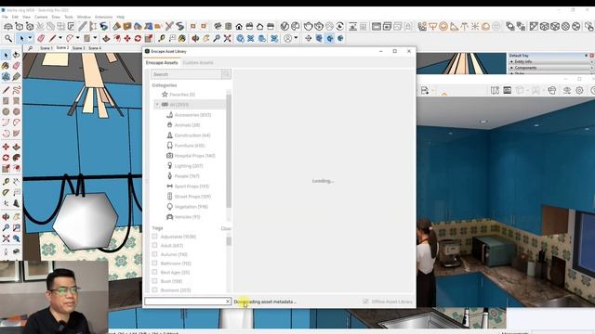Select the Vegetation tree category

[x=188, y=207]
